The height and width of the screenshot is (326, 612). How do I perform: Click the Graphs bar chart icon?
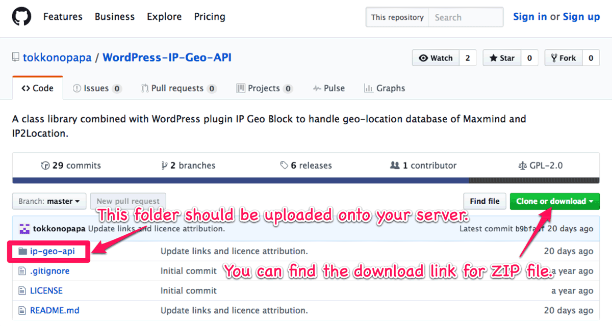tap(368, 88)
